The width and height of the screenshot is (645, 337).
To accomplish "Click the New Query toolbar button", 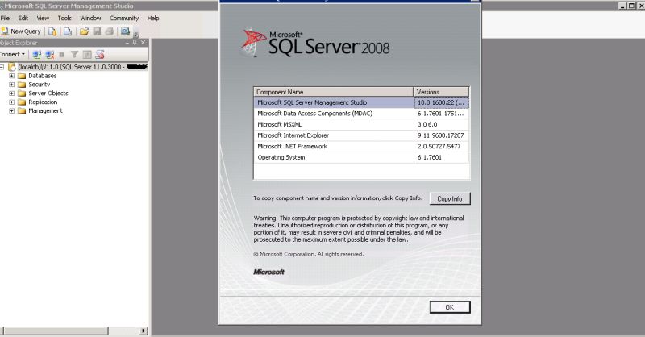I will click(21, 31).
